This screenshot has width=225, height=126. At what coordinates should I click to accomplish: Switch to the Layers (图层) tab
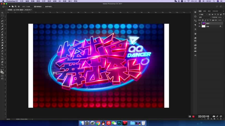click(200, 11)
